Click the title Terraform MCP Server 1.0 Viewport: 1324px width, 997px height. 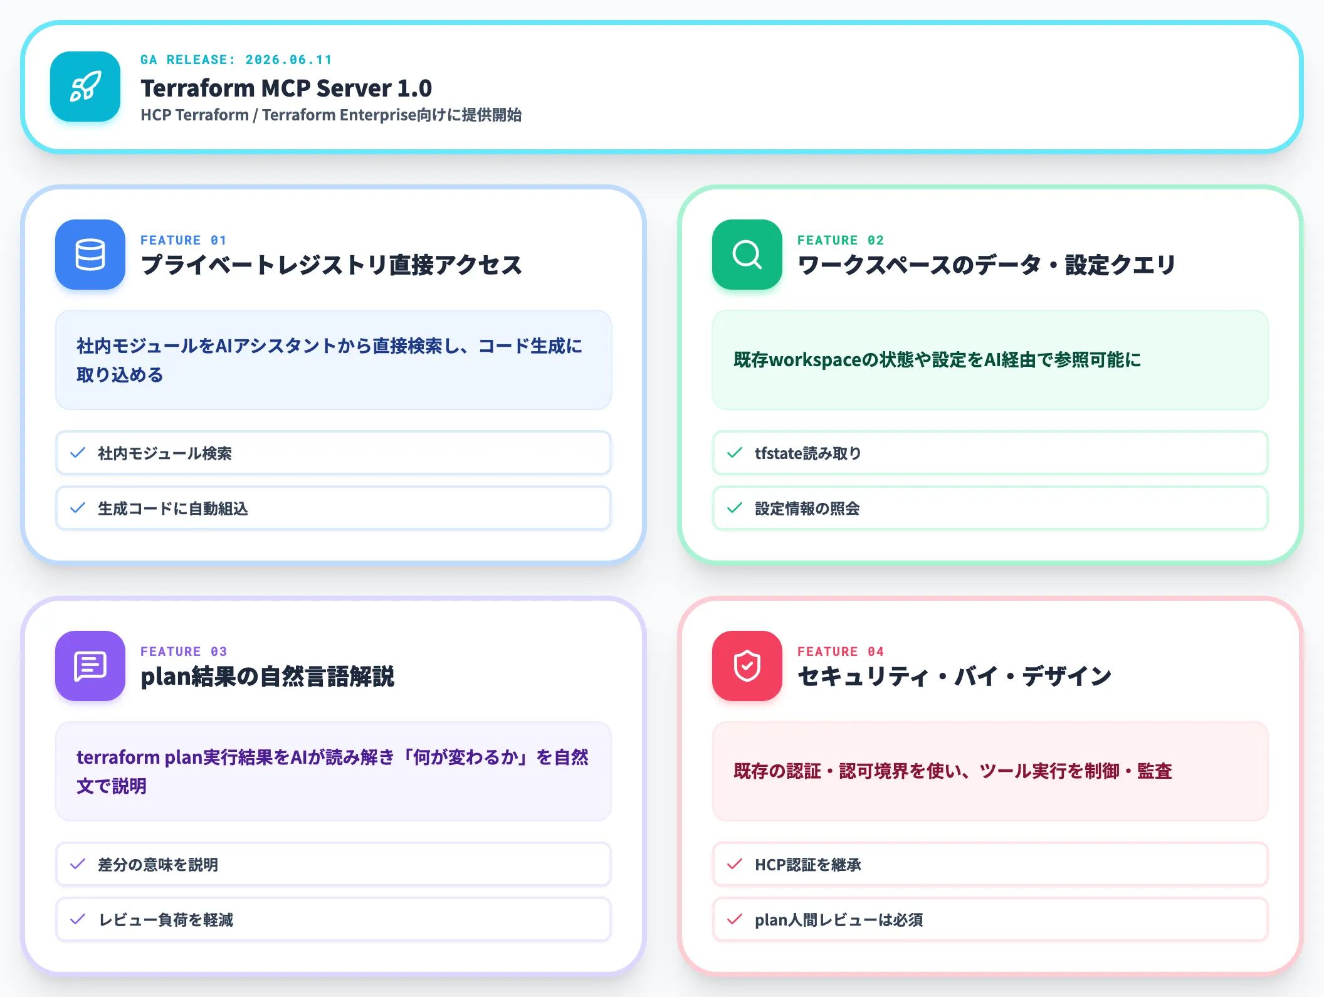(286, 88)
